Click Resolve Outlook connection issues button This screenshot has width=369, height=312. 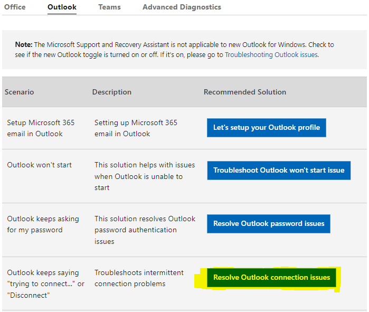(271, 277)
